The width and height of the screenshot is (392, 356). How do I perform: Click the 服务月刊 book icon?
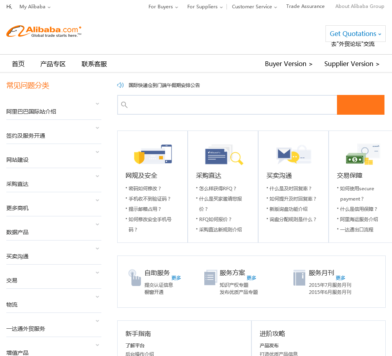299,278
